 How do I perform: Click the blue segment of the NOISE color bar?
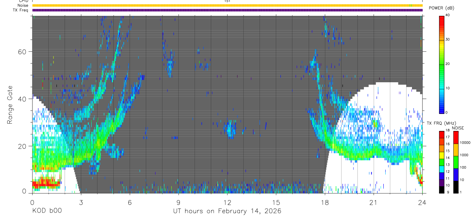(456, 175)
